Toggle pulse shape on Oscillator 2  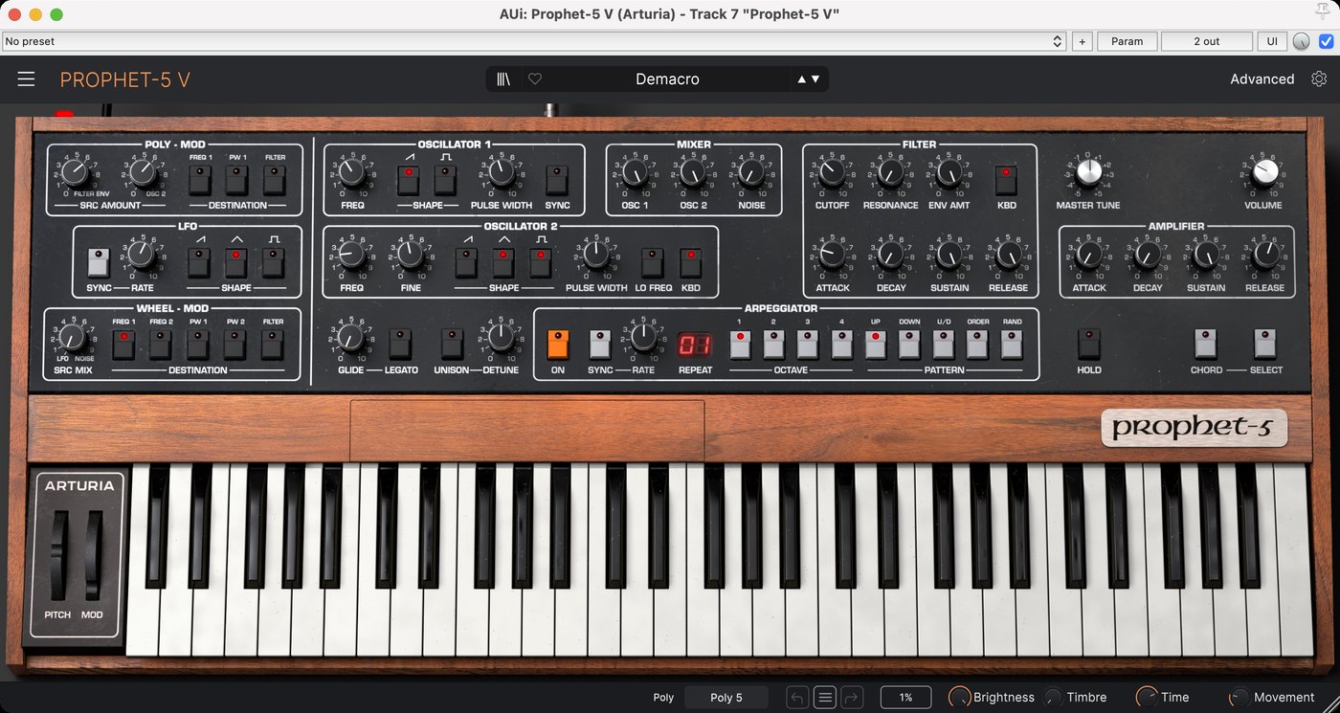pos(541,261)
